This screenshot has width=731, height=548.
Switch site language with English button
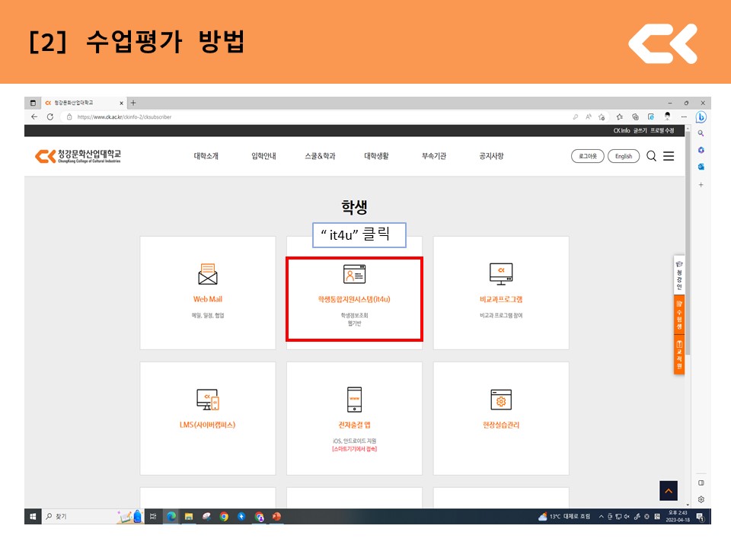(624, 156)
